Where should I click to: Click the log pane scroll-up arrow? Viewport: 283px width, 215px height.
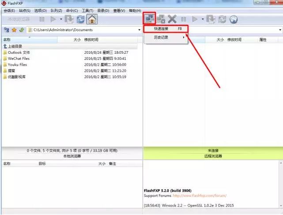click(x=281, y=163)
